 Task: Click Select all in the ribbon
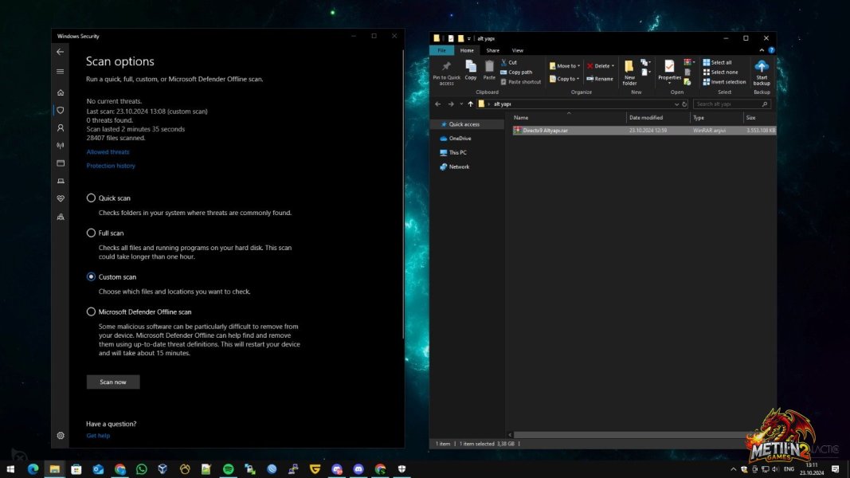pos(717,62)
